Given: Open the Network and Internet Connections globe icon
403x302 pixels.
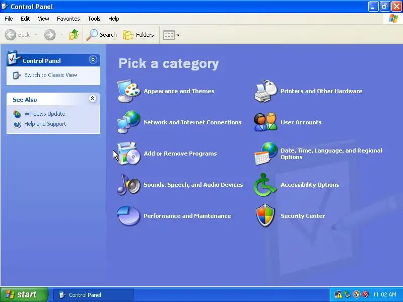Looking at the screenshot, I should pyautogui.click(x=129, y=122).
